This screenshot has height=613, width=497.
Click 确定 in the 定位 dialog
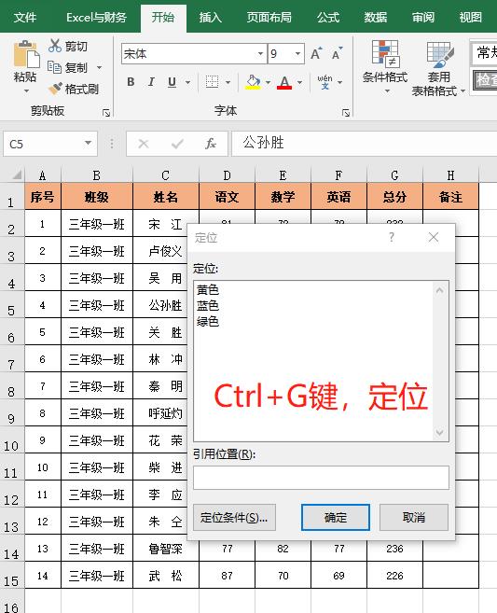336,517
